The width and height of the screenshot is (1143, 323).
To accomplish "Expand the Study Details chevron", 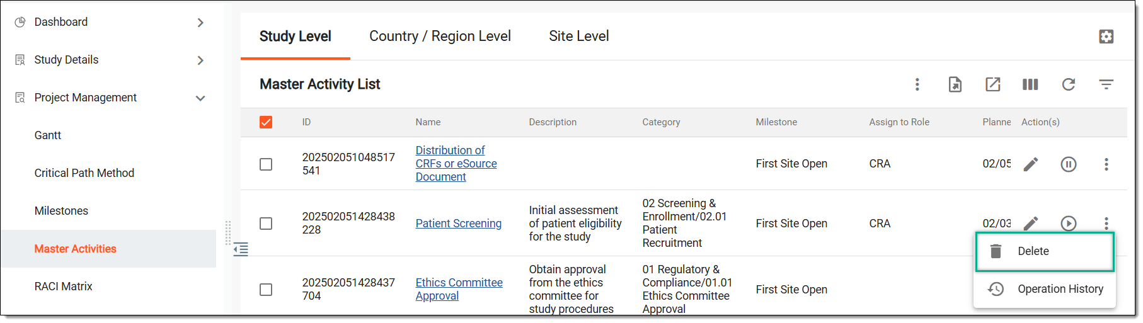I will 200,60.
